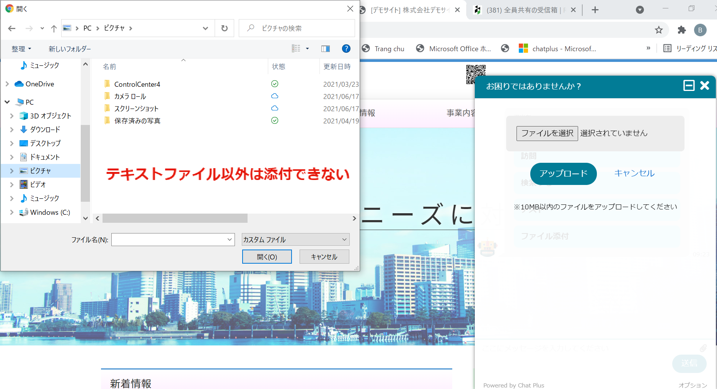
Task: Click the up-directory arrow icon
Action: pyautogui.click(x=54, y=28)
